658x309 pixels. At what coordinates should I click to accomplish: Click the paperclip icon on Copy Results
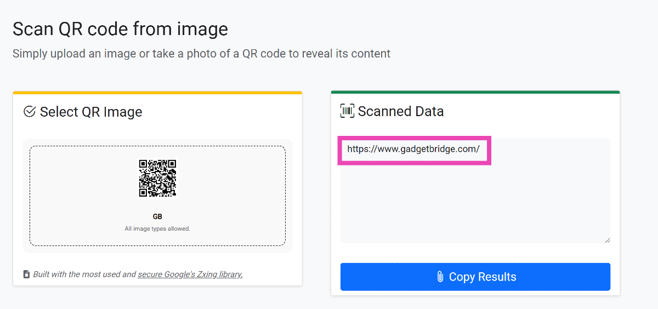coord(440,277)
